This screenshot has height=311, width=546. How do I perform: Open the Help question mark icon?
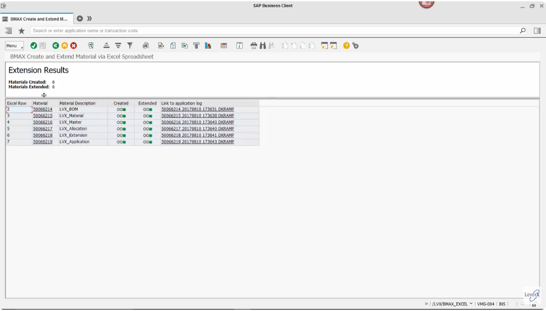click(346, 45)
